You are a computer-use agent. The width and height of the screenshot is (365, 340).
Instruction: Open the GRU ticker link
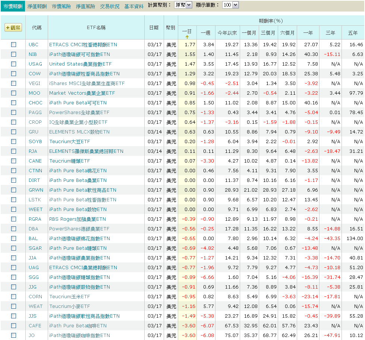pyautogui.click(x=34, y=132)
